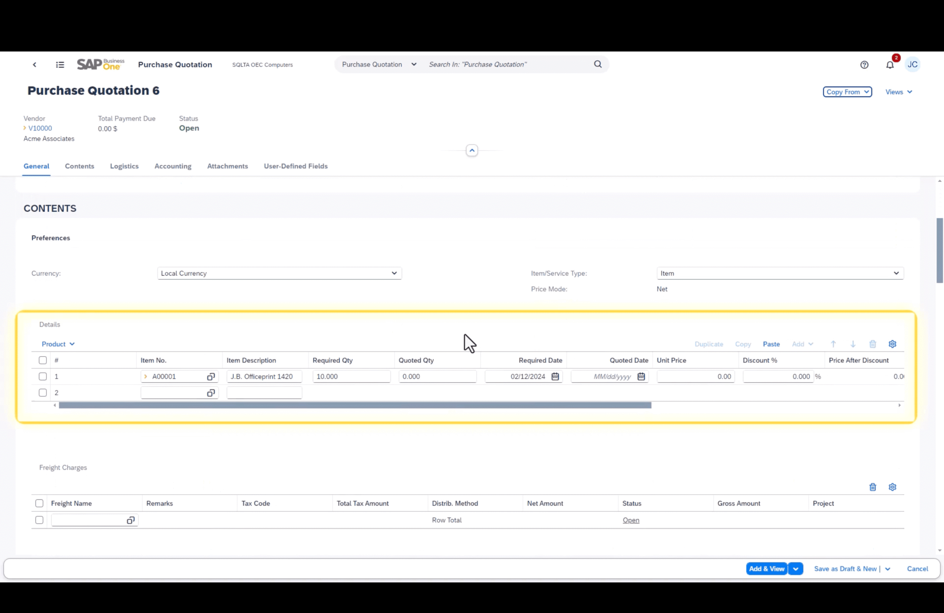Open the help question-mark icon

pos(864,65)
